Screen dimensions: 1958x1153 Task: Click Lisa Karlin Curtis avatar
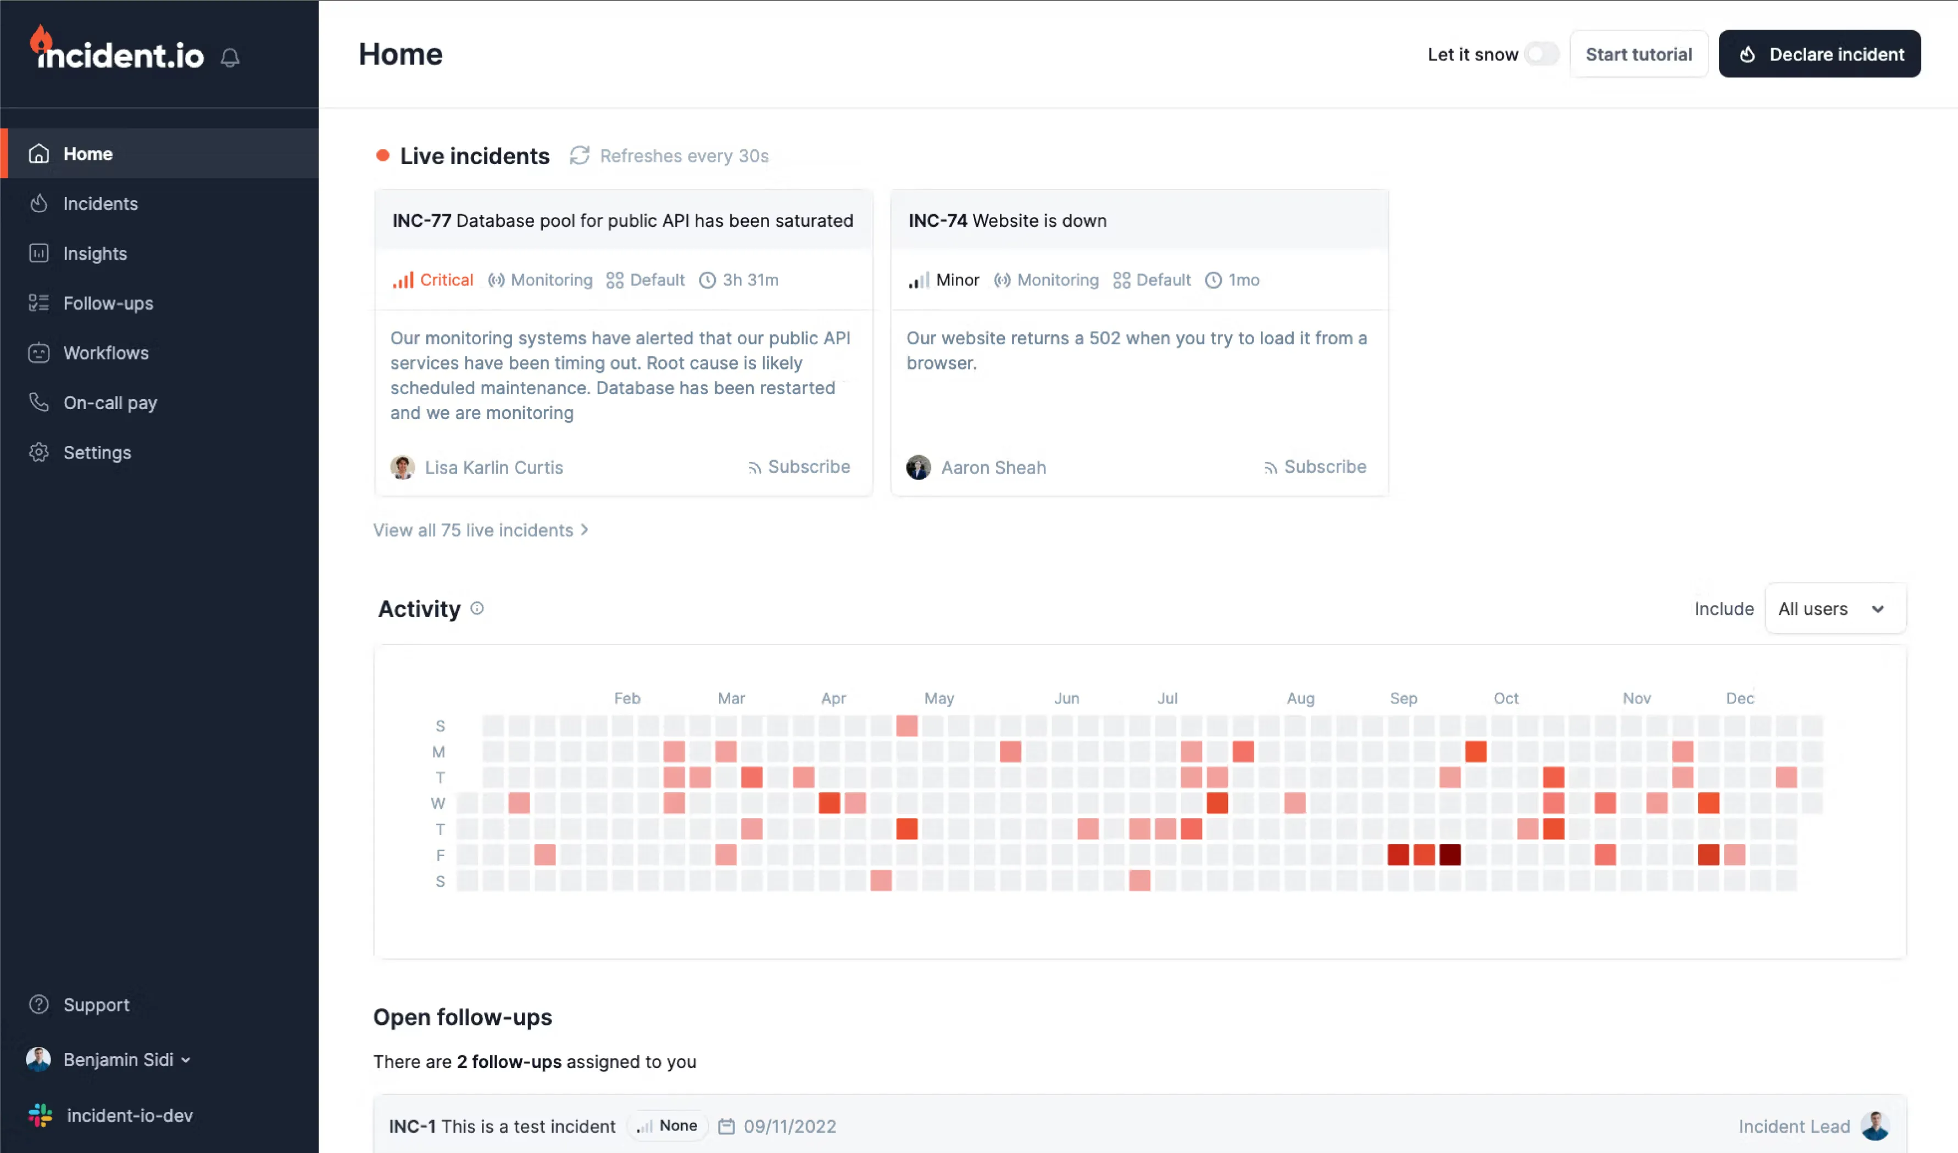[403, 467]
